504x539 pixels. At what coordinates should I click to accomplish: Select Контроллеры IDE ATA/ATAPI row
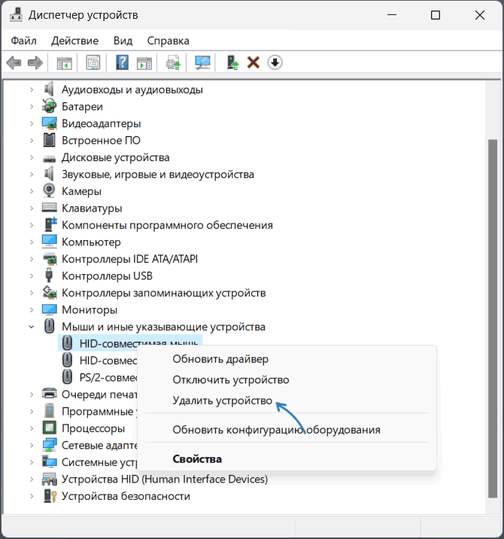point(129,259)
